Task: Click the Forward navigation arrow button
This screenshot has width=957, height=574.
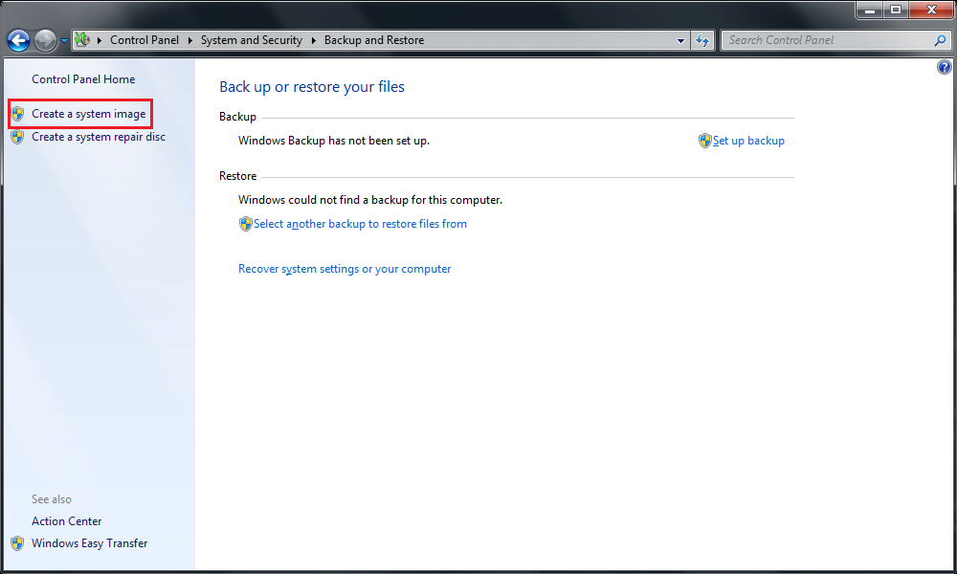Action: coord(45,41)
